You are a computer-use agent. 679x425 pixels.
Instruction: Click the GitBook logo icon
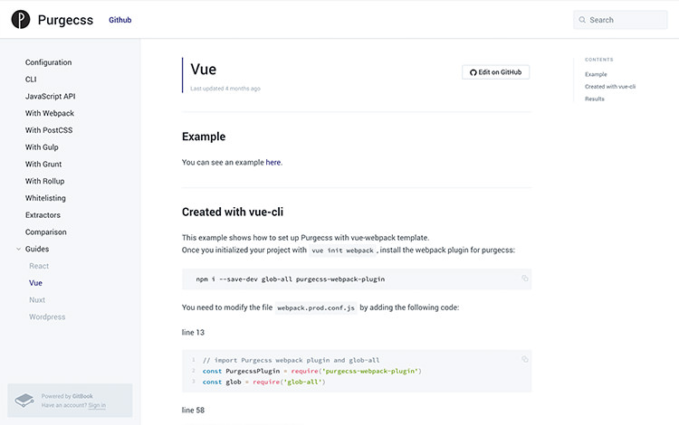[24, 400]
